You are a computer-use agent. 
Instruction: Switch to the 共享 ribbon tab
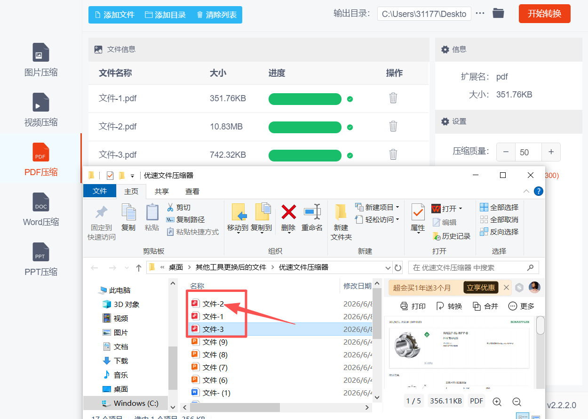click(x=162, y=191)
